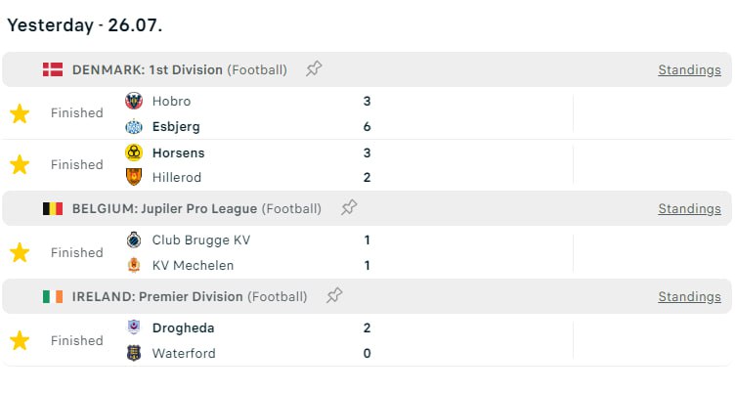The width and height of the screenshot is (735, 393).
Task: Click the Horsens team badge
Action: pos(134,153)
